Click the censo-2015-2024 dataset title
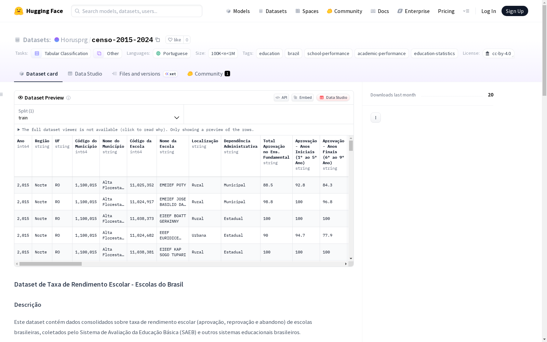This screenshot has height=342, width=547. pos(122,40)
